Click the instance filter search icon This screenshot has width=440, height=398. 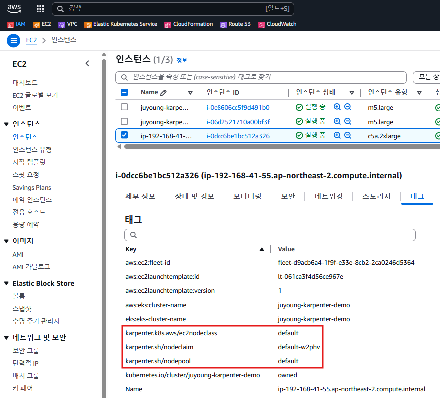(x=124, y=77)
